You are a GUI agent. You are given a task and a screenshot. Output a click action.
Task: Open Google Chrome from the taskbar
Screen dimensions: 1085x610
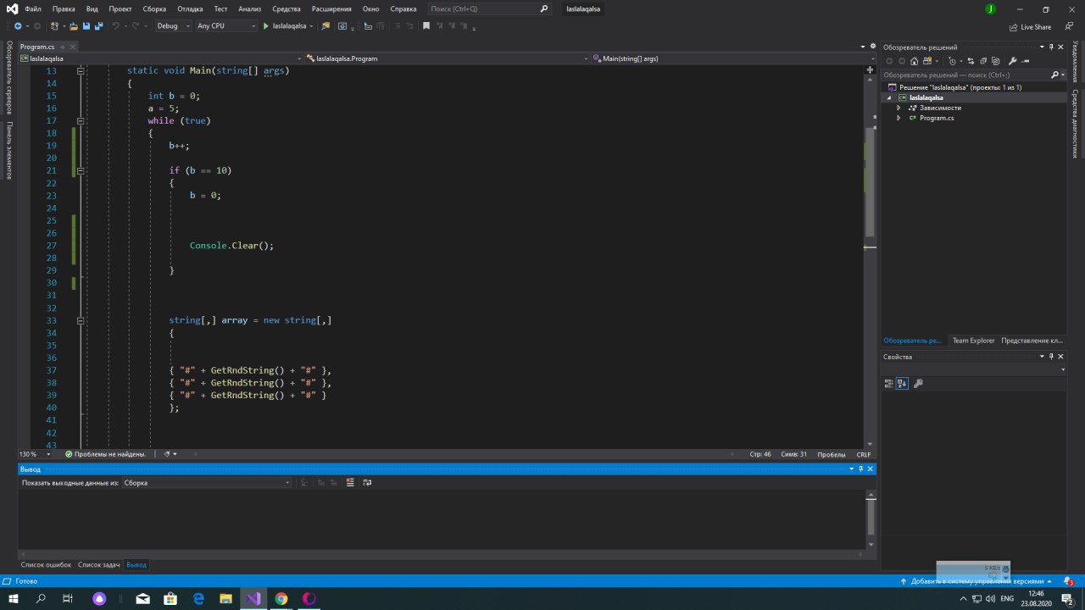click(x=281, y=598)
